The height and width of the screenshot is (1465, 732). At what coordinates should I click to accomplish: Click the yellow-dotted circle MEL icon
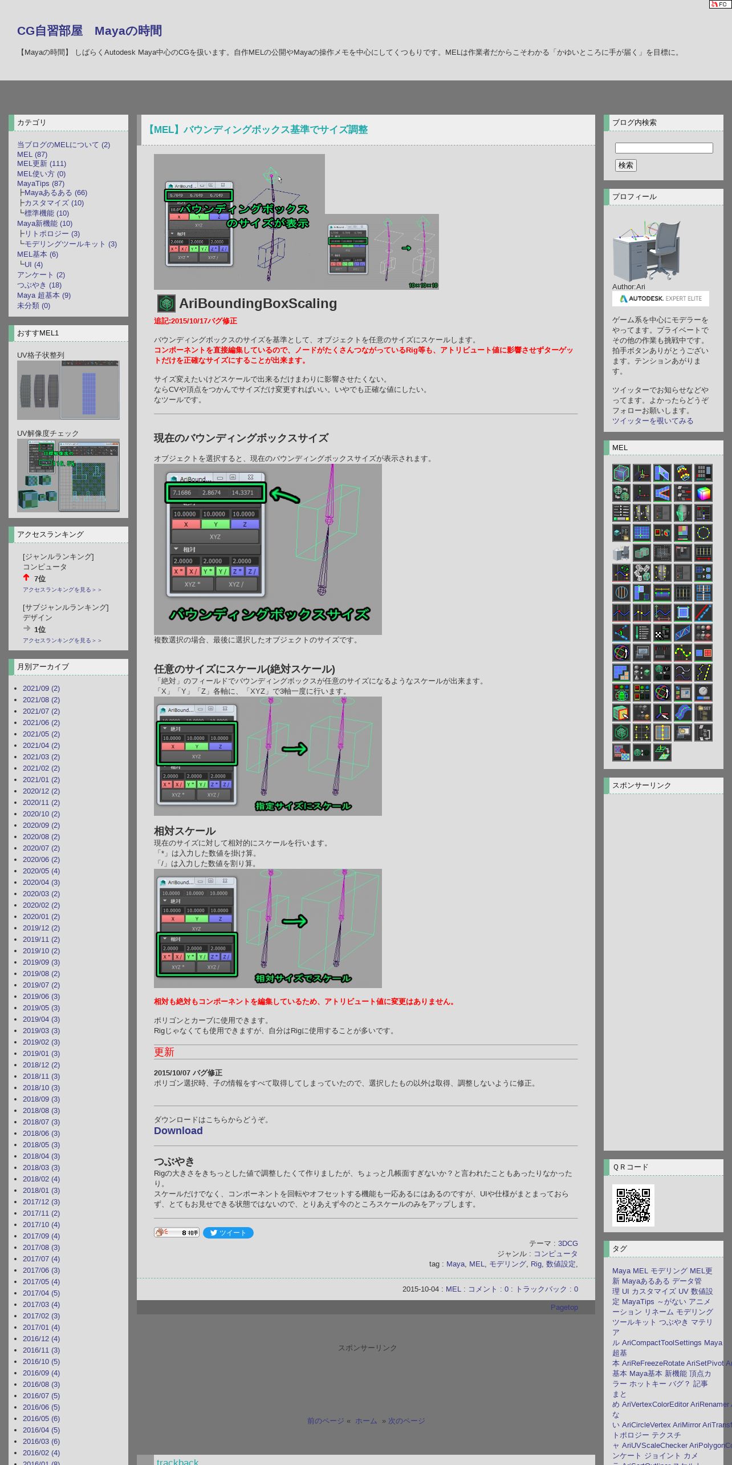pyautogui.click(x=703, y=533)
